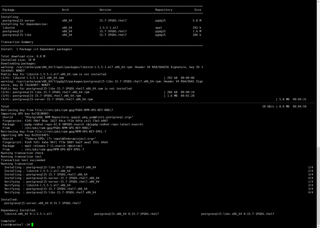320x228 pixels.
Task: Click "(1/4): libzstd-1.5.5-1.el7.x86_64.rpm" download line
Action: 97,78
